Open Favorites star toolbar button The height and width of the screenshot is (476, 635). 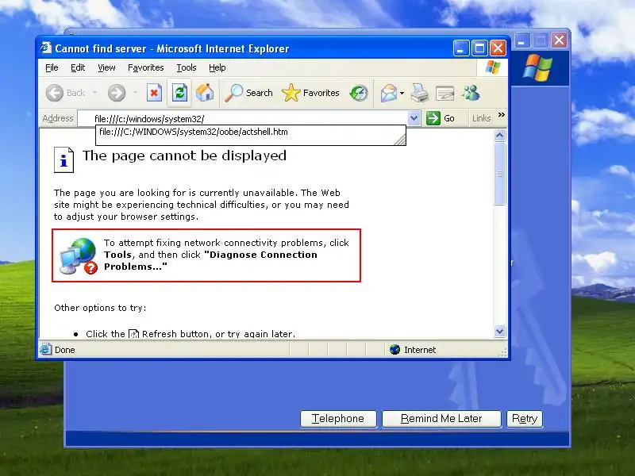coord(310,93)
